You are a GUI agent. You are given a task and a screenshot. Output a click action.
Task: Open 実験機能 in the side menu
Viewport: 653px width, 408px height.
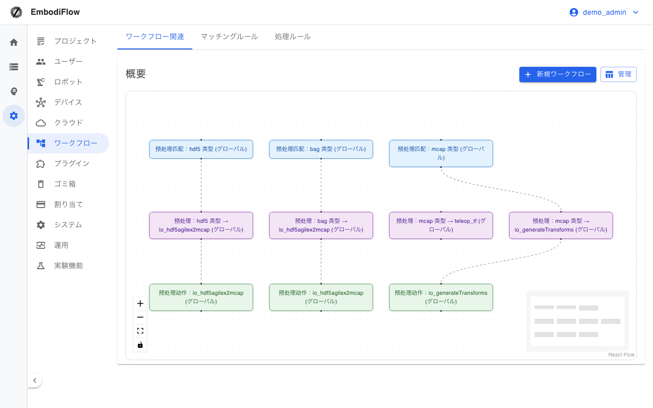68,266
